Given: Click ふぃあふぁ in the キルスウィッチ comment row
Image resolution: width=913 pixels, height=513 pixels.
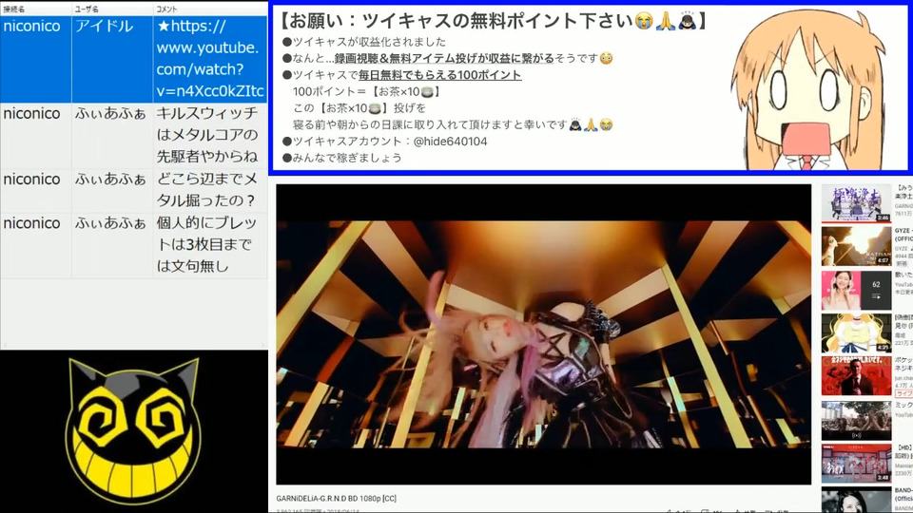Looking at the screenshot, I should click(x=110, y=114).
